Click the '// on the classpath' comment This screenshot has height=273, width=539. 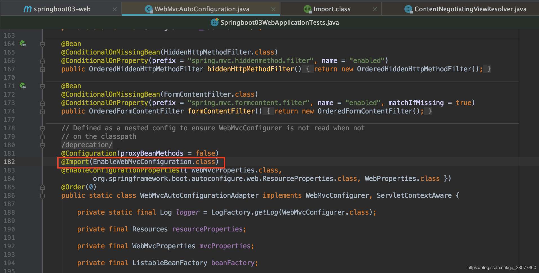tap(99, 136)
